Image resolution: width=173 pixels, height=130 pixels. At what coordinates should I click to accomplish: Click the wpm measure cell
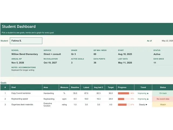(64, 99)
